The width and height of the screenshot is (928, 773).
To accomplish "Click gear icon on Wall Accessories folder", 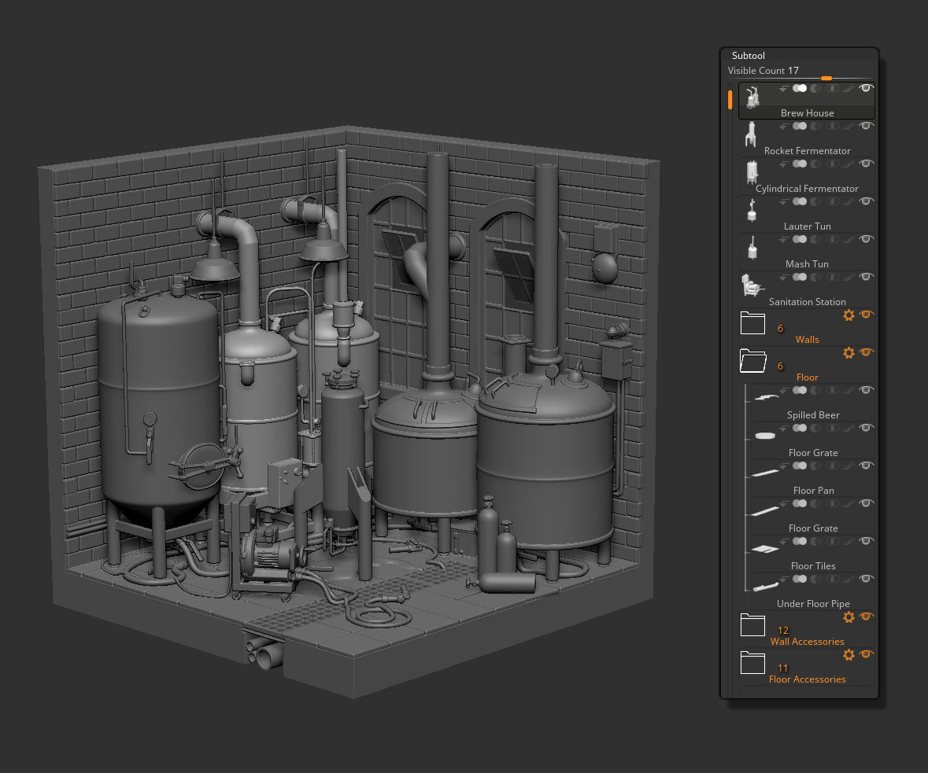I will pyautogui.click(x=849, y=617).
